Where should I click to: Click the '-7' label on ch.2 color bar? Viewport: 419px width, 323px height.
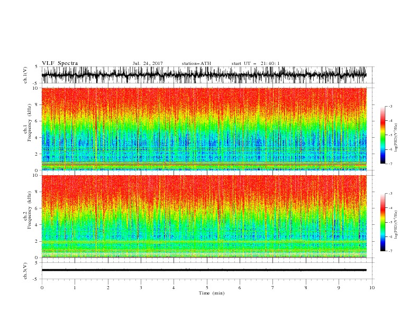[390, 251]
